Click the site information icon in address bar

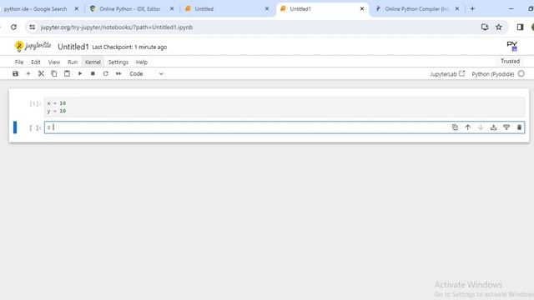[x=32, y=27]
